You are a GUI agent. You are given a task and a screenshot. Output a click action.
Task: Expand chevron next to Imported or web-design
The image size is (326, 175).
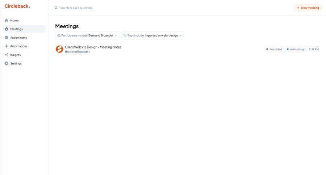click(x=180, y=35)
